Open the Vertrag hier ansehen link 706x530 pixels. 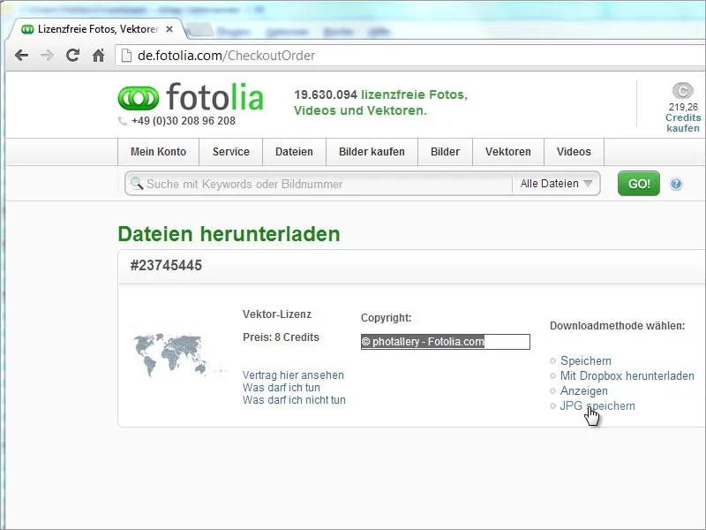(293, 375)
